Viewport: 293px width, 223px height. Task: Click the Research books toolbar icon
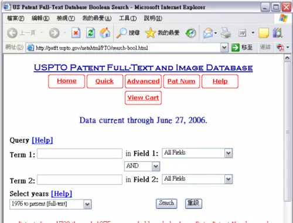pyautogui.click(x=278, y=33)
